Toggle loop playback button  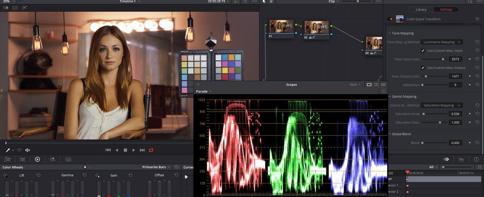coord(151,150)
